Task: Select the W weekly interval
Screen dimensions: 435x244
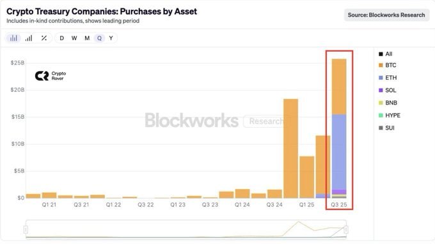Action: click(74, 38)
